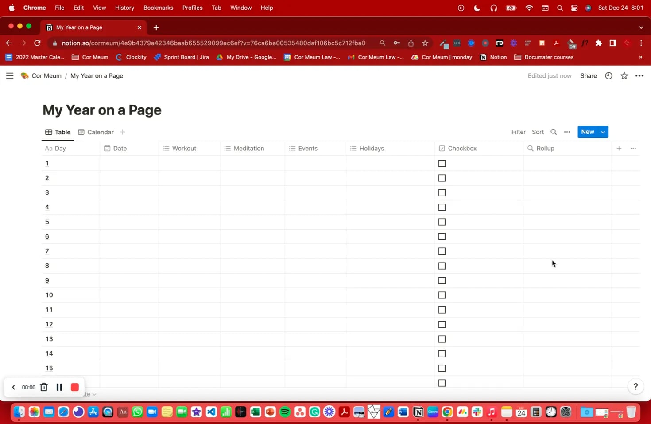
Task: Tick the checkbox for day 1
Action: (442, 164)
